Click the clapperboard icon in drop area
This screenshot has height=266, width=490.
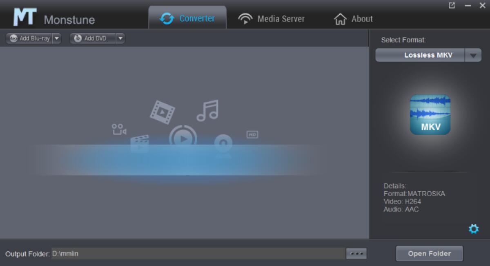(x=139, y=144)
